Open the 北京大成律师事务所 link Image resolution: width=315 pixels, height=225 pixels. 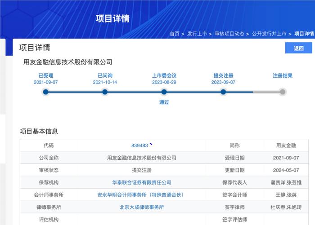click(x=142, y=207)
